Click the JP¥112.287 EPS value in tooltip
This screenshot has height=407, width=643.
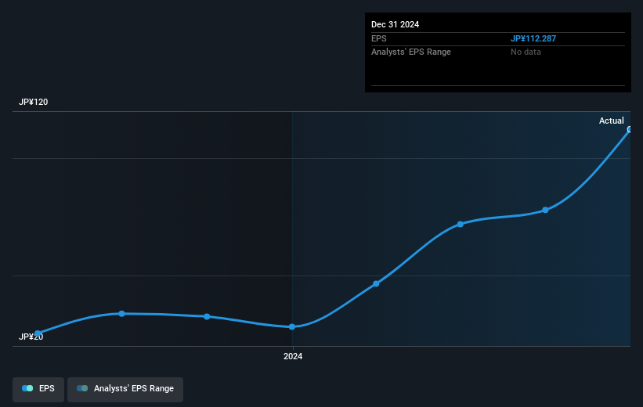(533, 38)
